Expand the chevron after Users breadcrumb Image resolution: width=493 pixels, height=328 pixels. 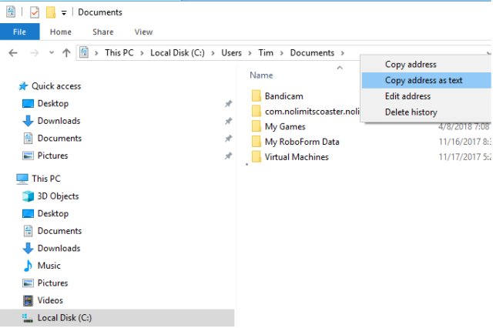250,53
